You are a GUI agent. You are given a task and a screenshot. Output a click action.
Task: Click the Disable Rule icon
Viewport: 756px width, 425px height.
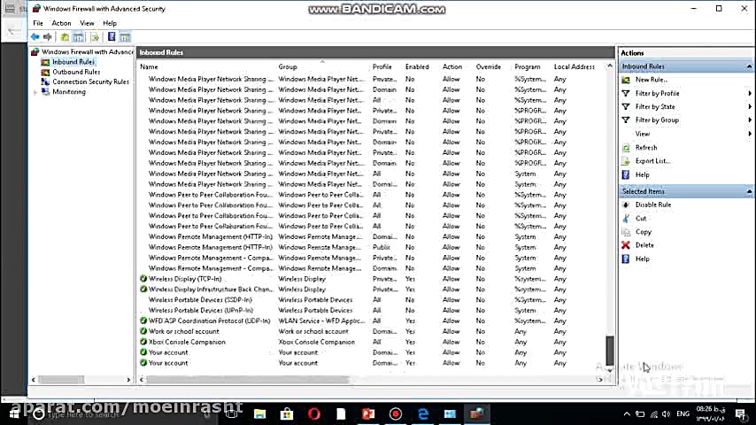(x=626, y=205)
